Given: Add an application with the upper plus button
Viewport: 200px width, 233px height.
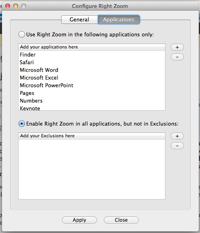Looking at the screenshot, I should tap(177, 47).
